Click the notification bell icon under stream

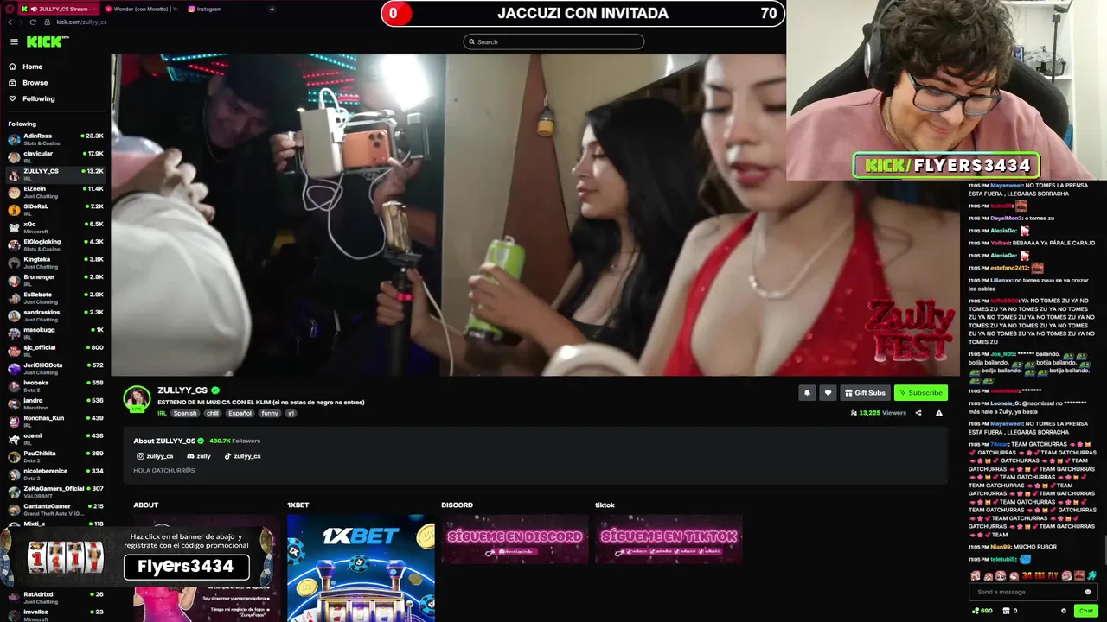coord(807,392)
